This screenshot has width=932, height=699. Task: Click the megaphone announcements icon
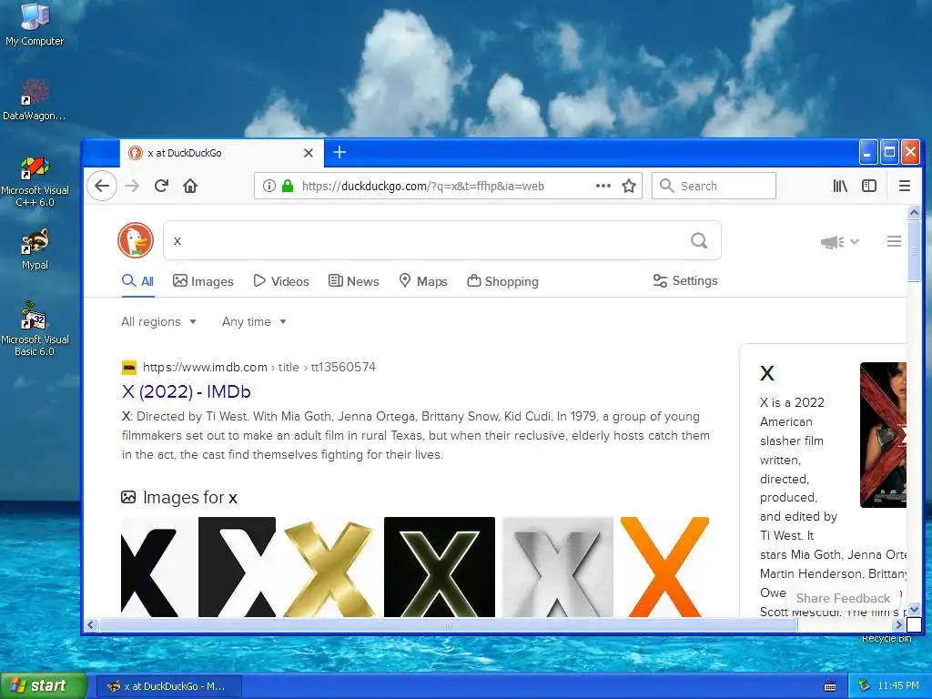(x=832, y=242)
